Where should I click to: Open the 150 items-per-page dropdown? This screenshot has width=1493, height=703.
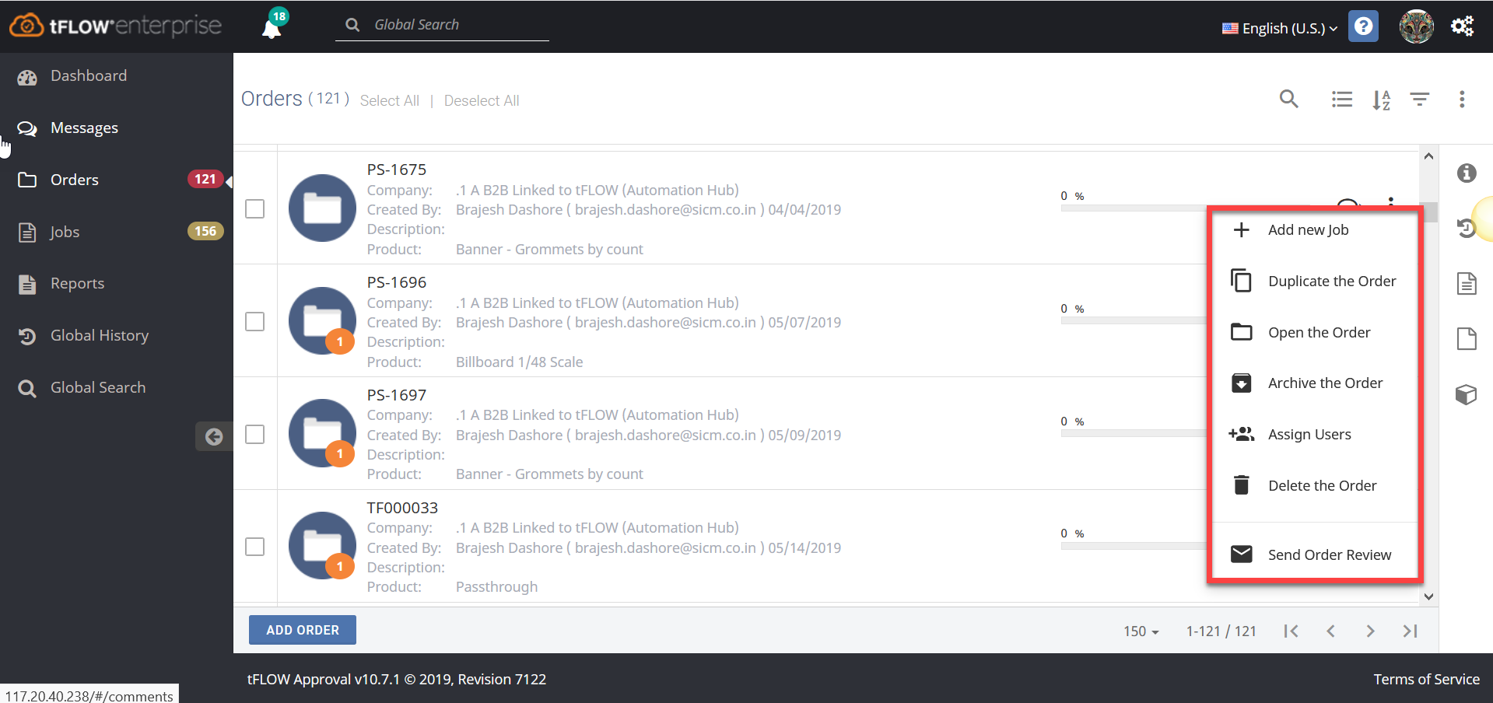click(1141, 631)
